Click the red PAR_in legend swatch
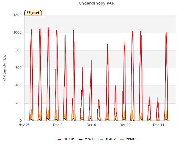This screenshot has height=145, width=194. 59,140
